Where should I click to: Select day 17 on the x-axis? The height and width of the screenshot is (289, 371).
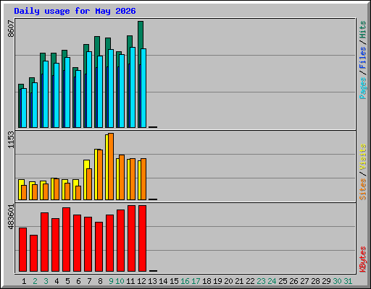[196, 281]
